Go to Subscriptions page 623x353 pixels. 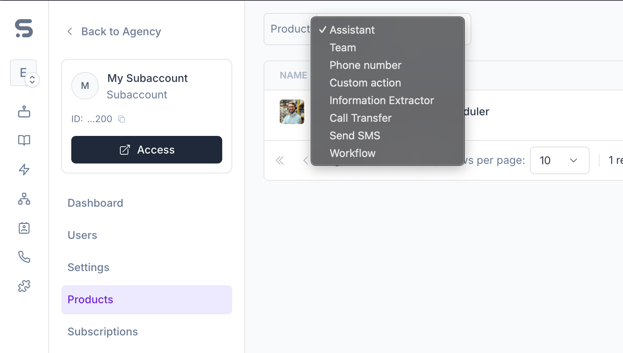click(103, 332)
